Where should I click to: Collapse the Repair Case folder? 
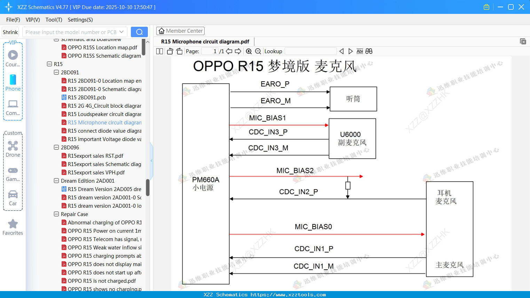tap(56, 214)
